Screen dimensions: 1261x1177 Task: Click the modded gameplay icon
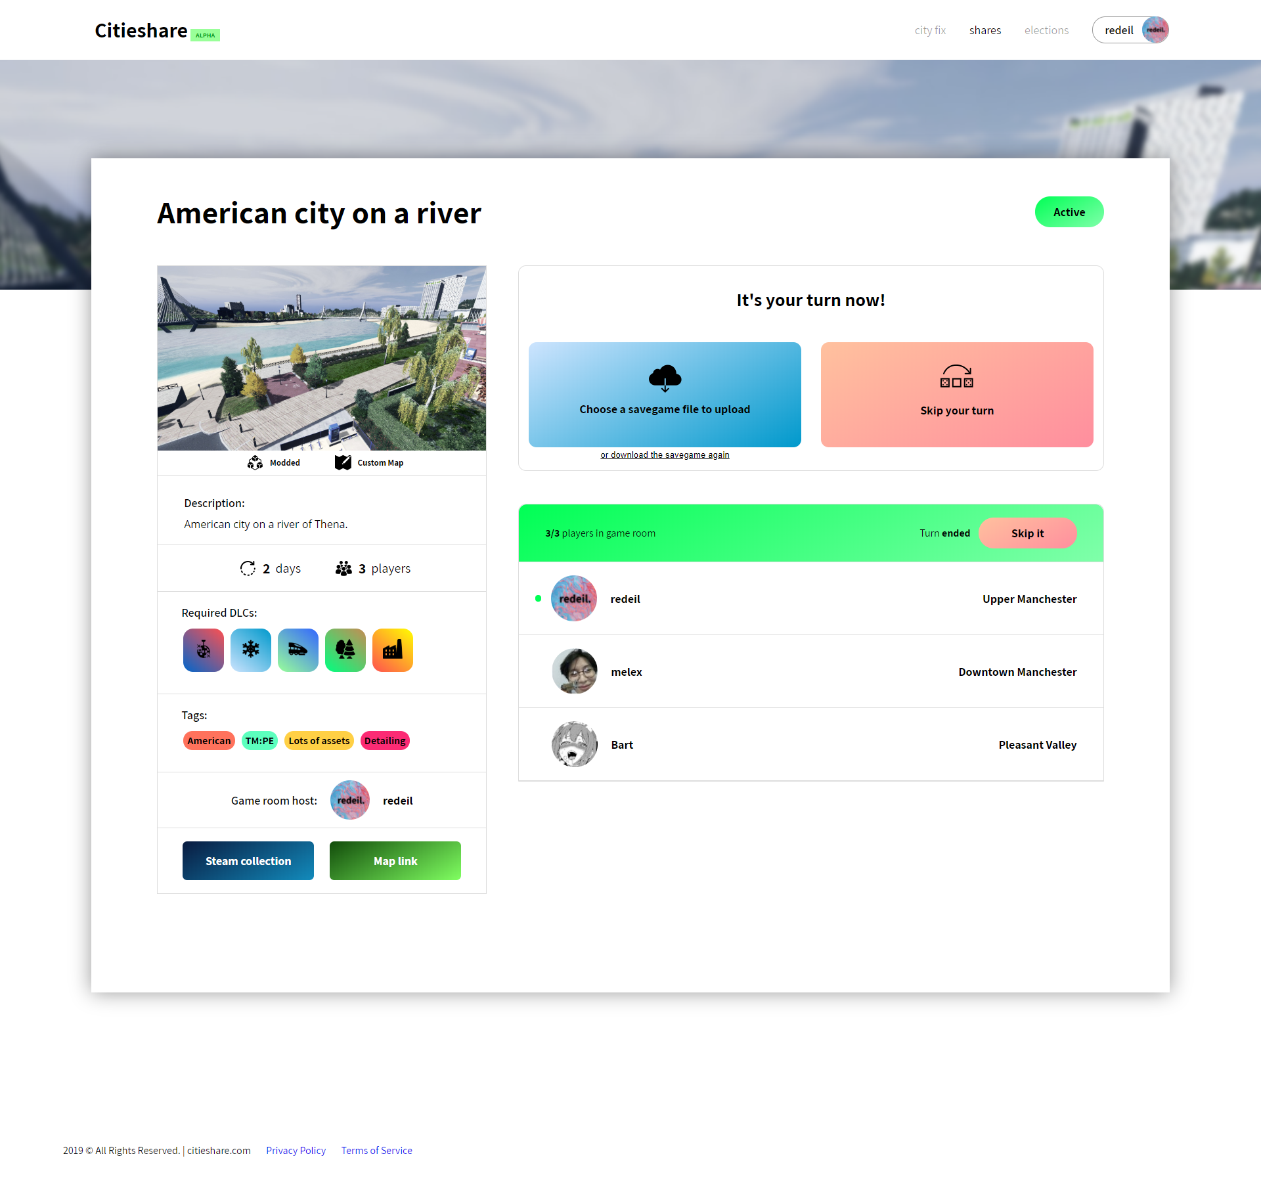pos(254,462)
